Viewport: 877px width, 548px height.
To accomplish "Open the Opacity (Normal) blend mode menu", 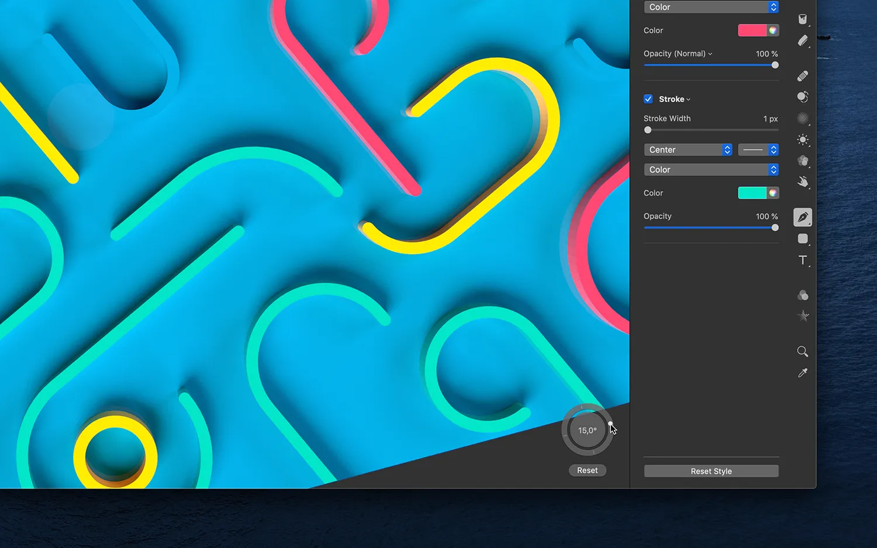I will point(678,53).
